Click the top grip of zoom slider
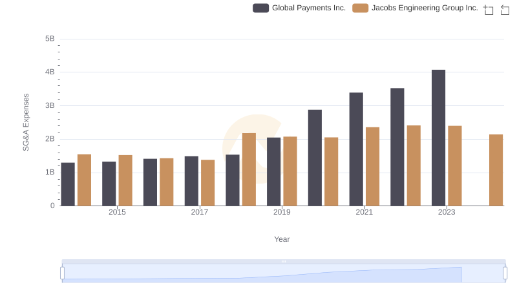This screenshot has width=517, height=298. click(x=284, y=261)
